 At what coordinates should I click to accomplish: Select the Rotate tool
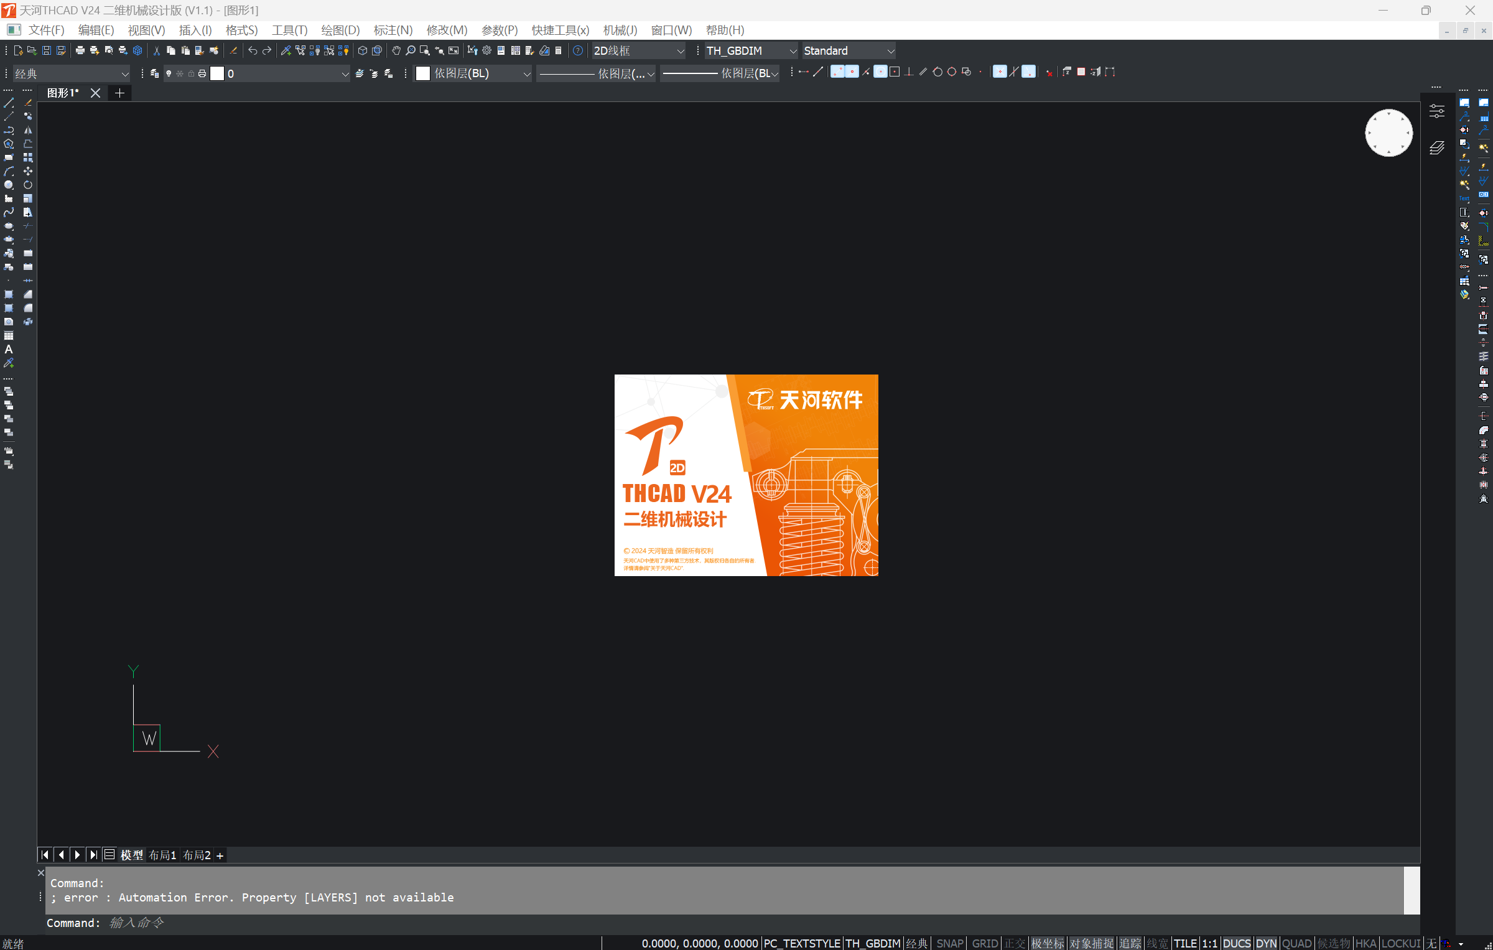28,185
